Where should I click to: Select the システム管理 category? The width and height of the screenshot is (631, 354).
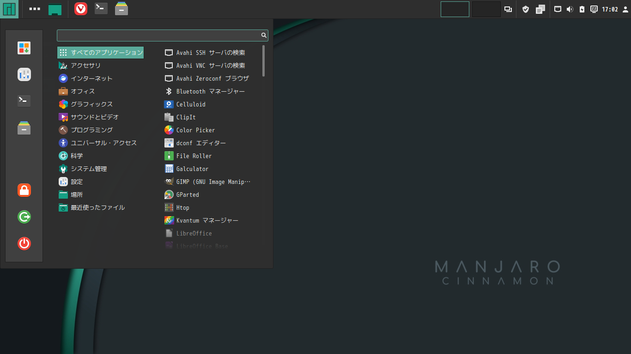100,169
